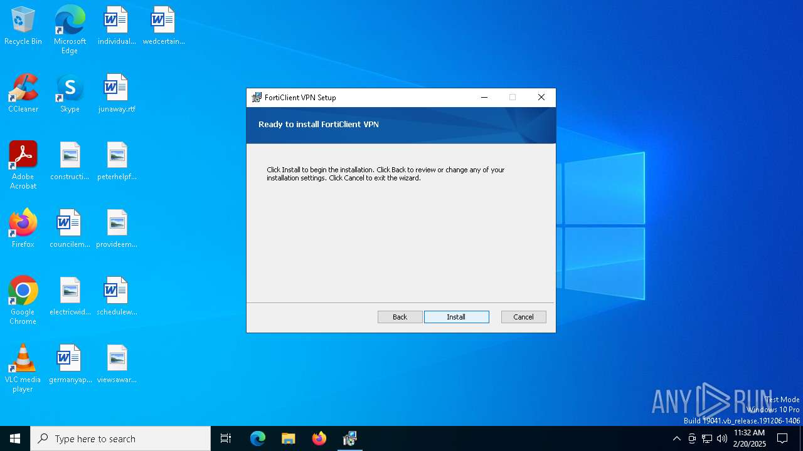The image size is (803, 451).
Task: Click the FortiClient setup title bar icon
Action: tap(257, 97)
